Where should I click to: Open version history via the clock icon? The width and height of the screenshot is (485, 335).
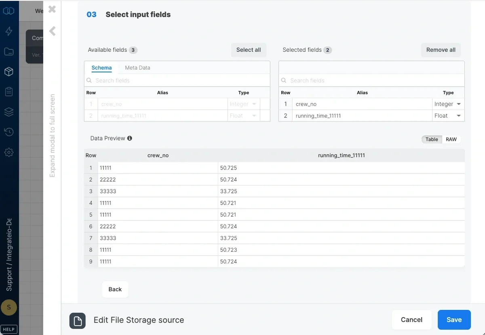coord(9,132)
